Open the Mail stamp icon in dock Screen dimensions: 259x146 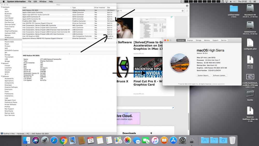tap(72, 141)
